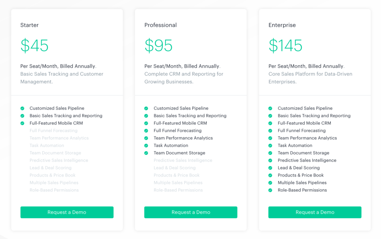Click checkmark beside Starter's Customized Sales Pipeline
Screen dimensions: 381x239
coord(22,108)
